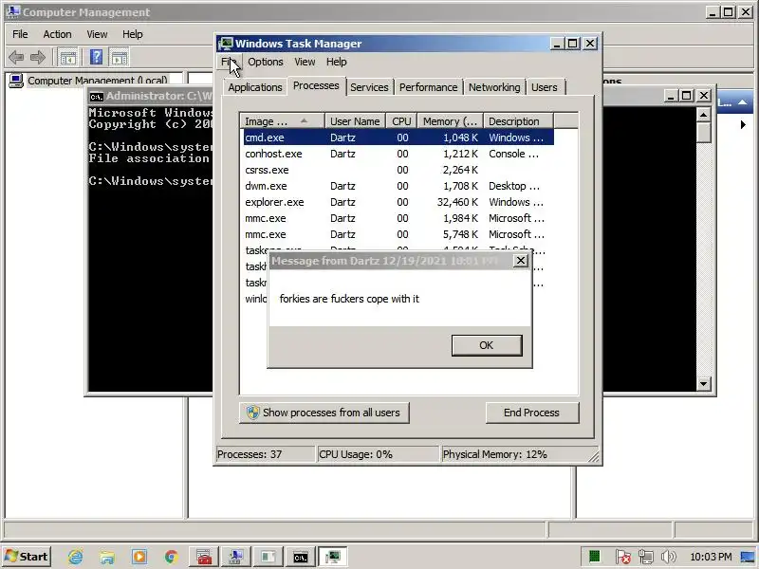Switch to the Applications tab

tap(255, 87)
